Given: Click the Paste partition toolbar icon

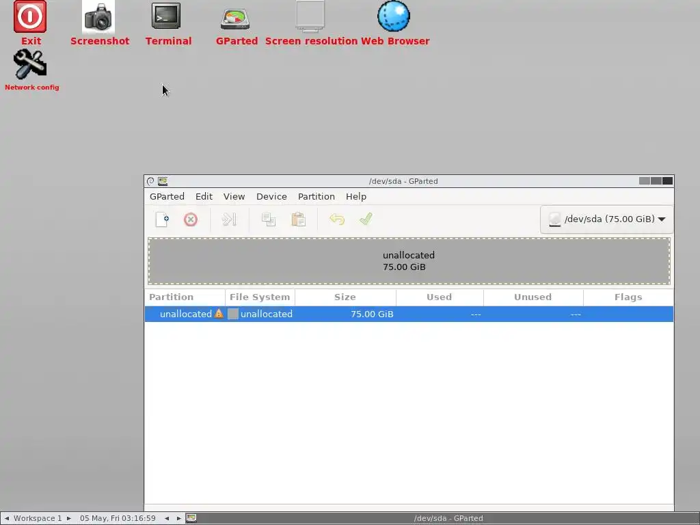Looking at the screenshot, I should tap(298, 219).
